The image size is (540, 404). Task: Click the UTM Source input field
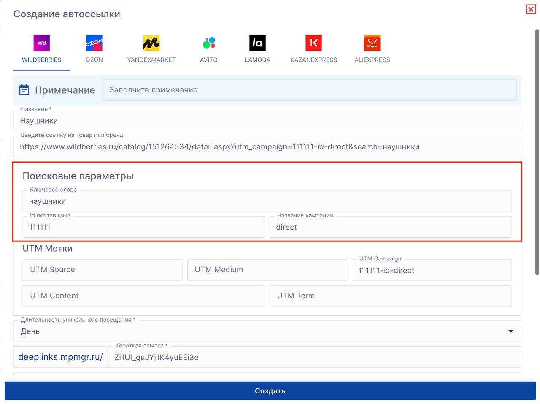coord(103,270)
